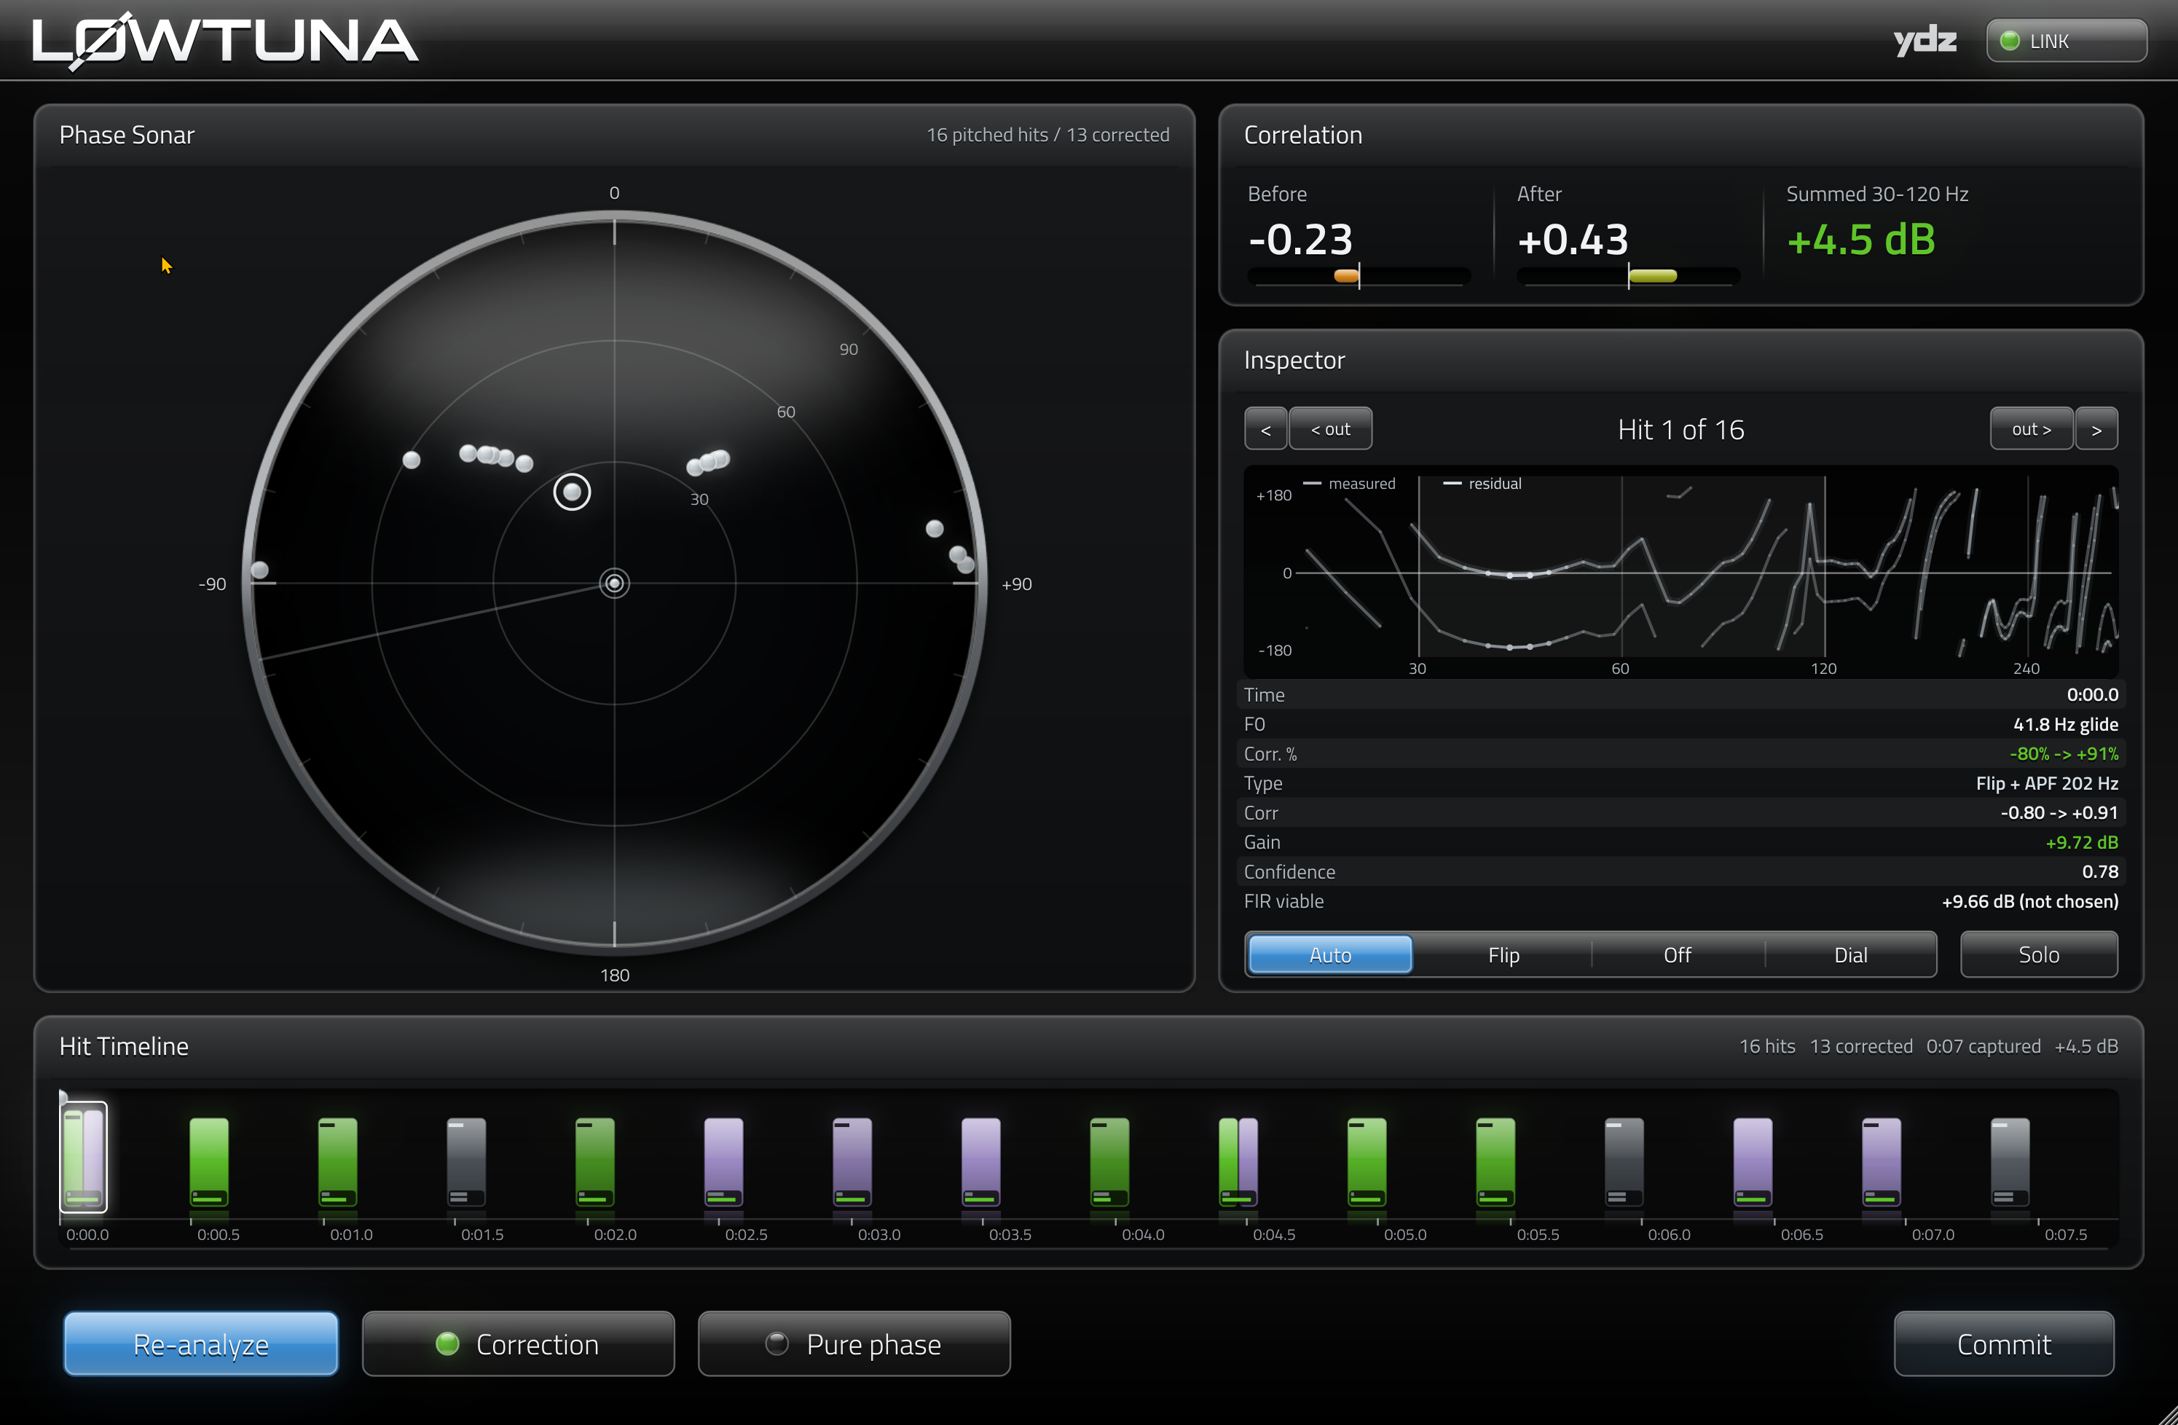The width and height of the screenshot is (2178, 1425).
Task: Select Dial correction mode
Action: (x=1850, y=954)
